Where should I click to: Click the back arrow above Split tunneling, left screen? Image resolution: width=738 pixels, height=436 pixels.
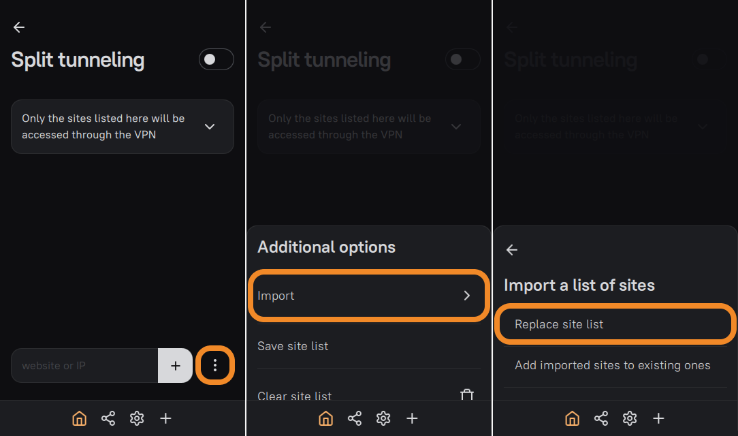[19, 27]
